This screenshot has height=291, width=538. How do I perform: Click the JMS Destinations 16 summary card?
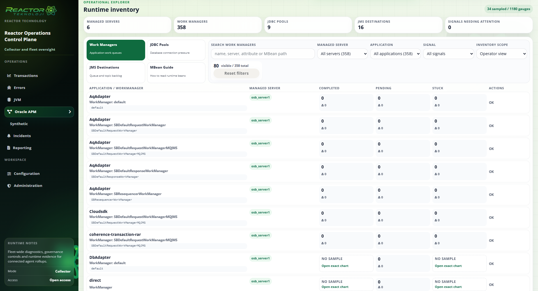(x=398, y=25)
